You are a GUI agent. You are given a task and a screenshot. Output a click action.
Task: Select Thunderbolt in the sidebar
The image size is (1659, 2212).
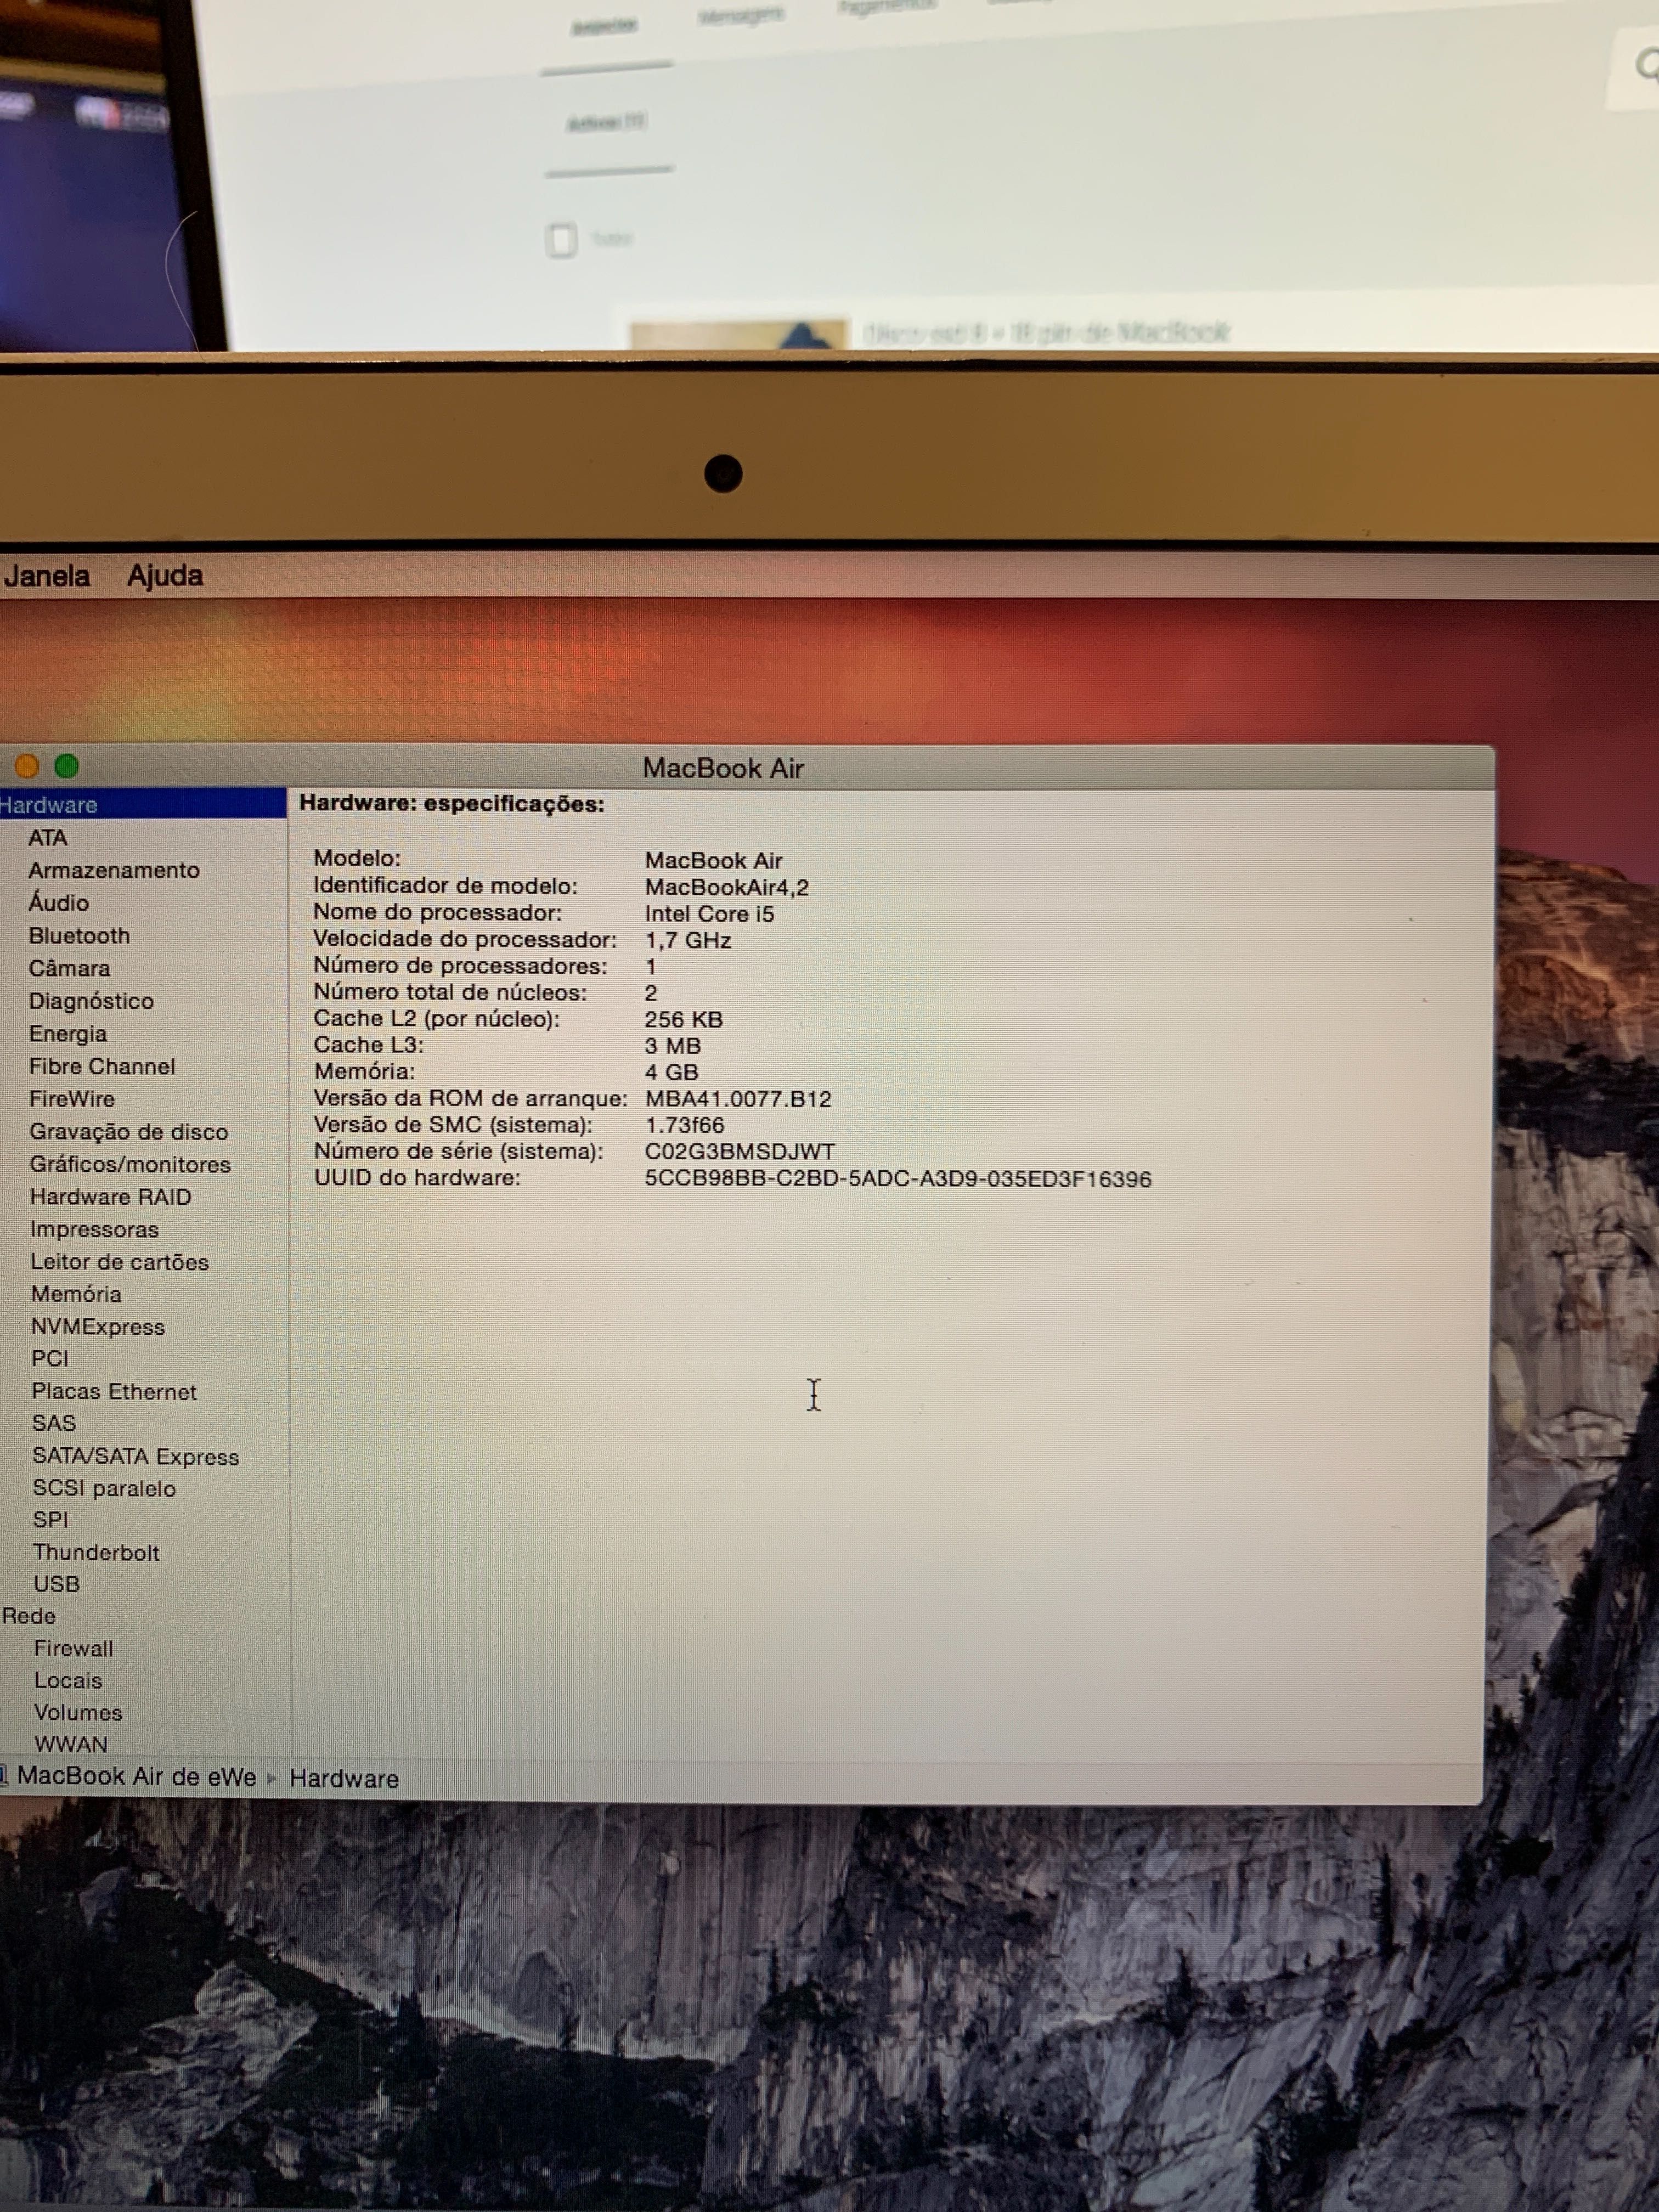pos(96,1552)
